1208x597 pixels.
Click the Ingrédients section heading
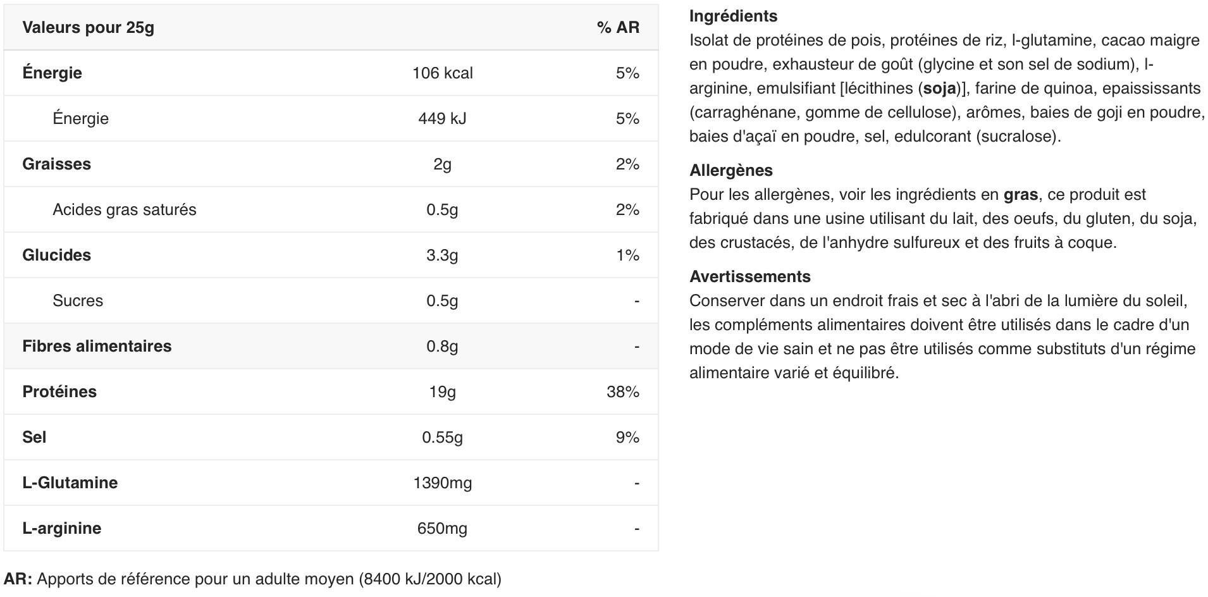coord(733,16)
